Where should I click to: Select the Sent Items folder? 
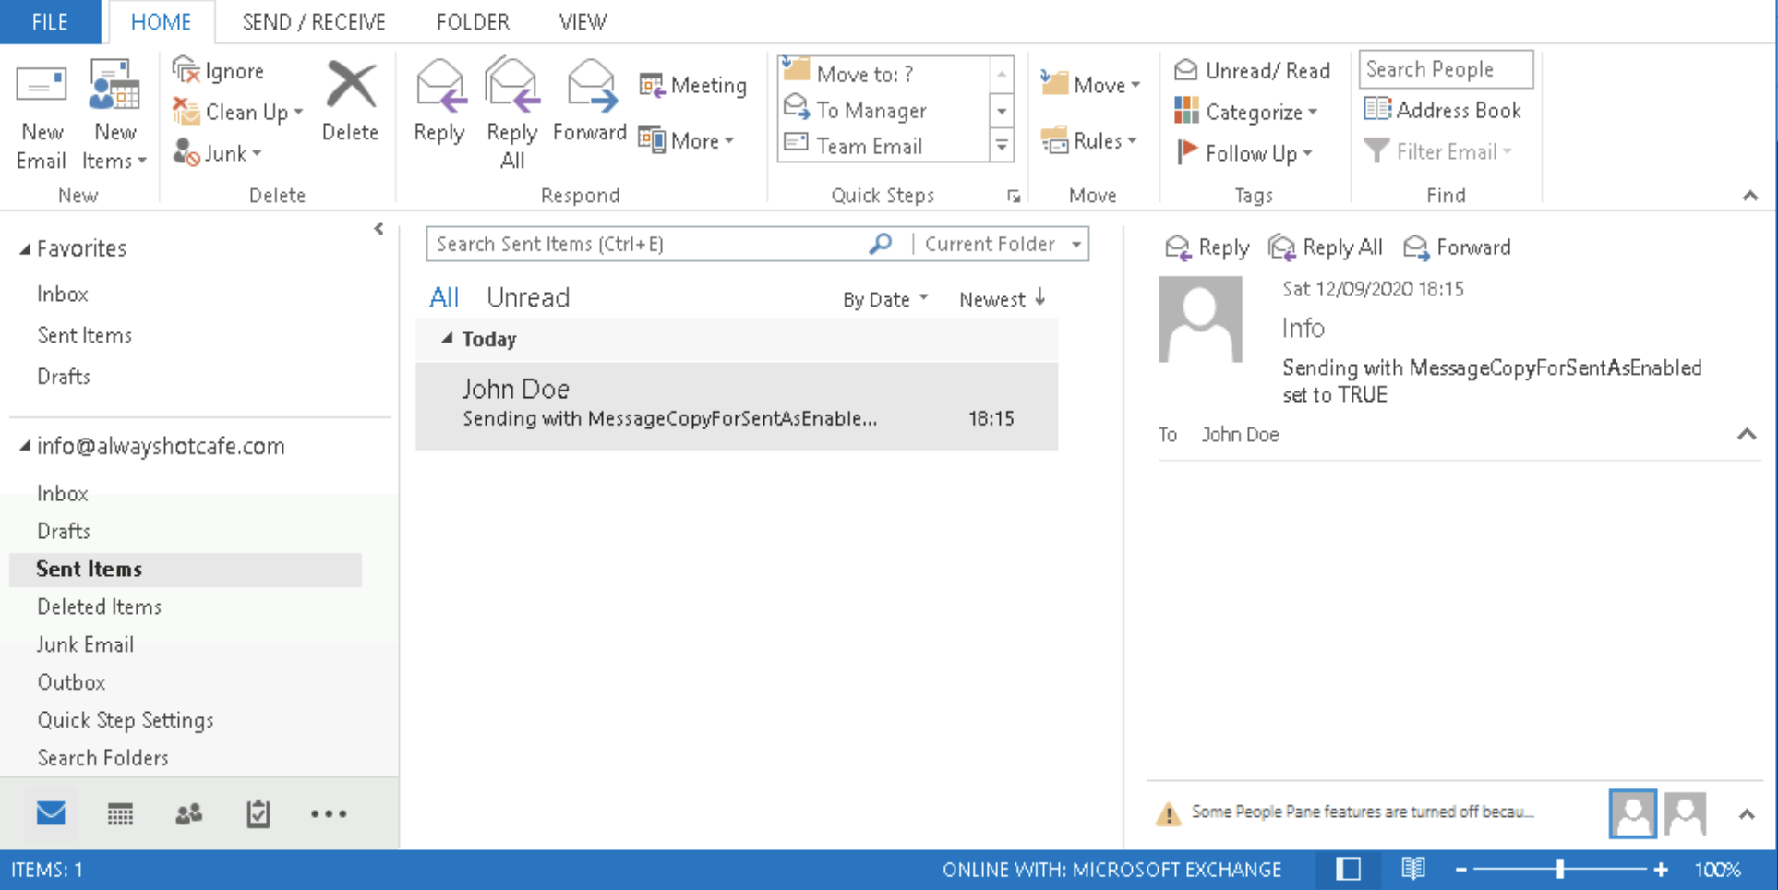pyautogui.click(x=89, y=569)
